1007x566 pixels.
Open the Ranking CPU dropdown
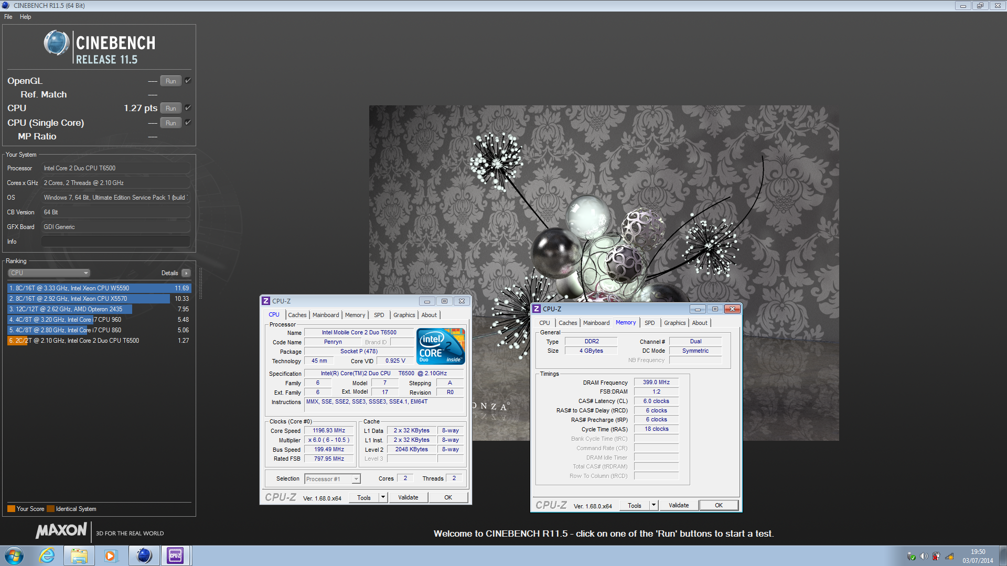point(49,273)
